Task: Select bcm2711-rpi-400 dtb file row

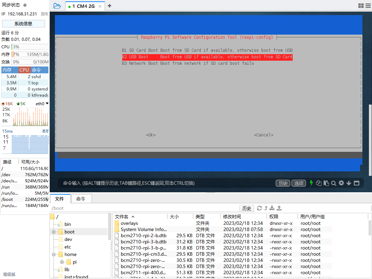Action: (143, 272)
